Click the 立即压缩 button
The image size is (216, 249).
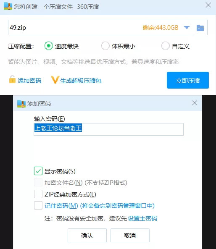pos(188,80)
